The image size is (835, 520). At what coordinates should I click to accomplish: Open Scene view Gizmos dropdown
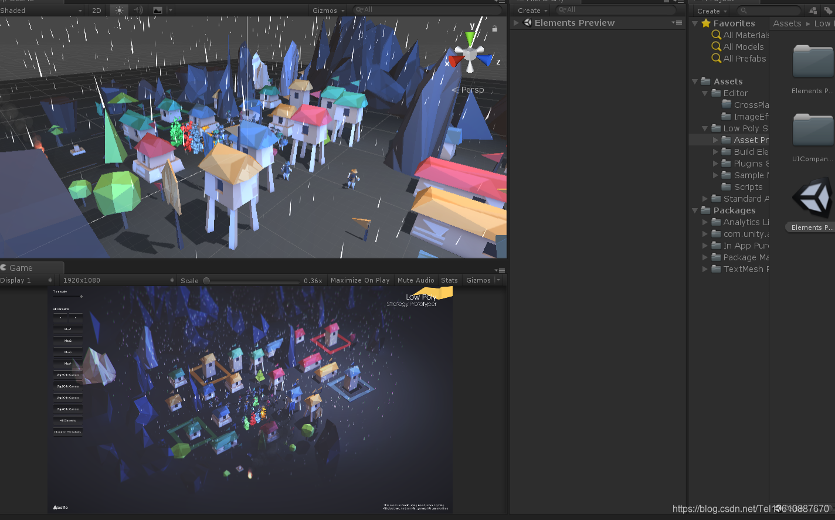pyautogui.click(x=328, y=11)
